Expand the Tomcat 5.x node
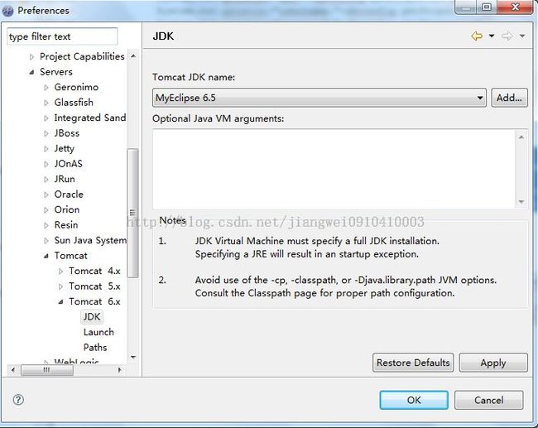 pos(60,286)
